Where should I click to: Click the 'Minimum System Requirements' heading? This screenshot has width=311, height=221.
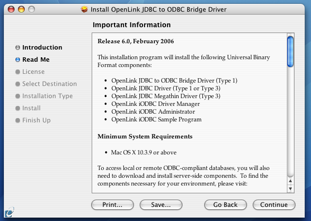pos(145,136)
